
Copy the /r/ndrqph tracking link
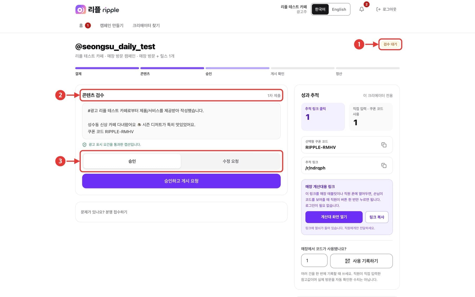(384, 165)
